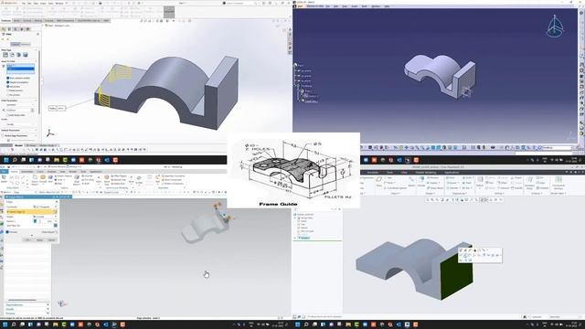
Task: Open Continuity dropdown in NX Edge Blend dialog
Action: tap(45, 207)
